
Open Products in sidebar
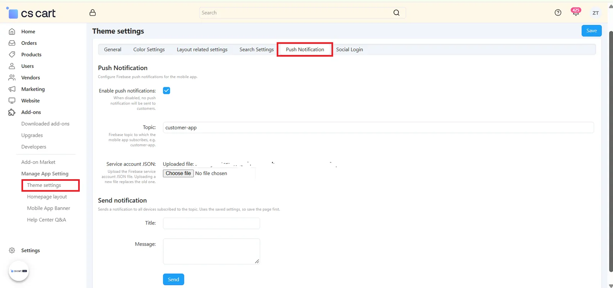tap(31, 54)
